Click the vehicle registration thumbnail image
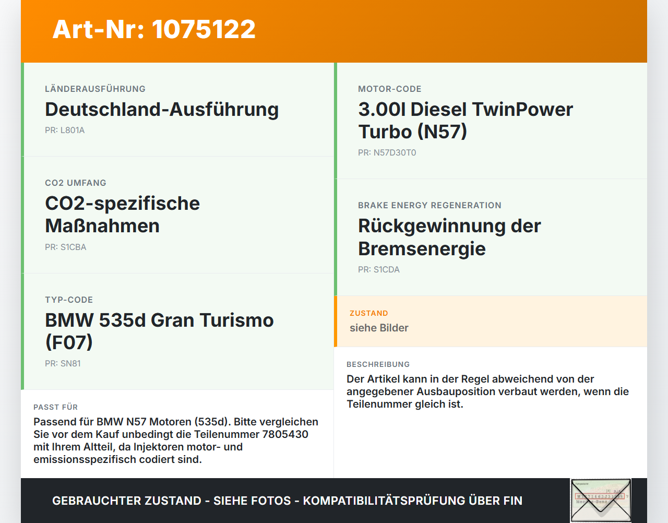 [601, 500]
